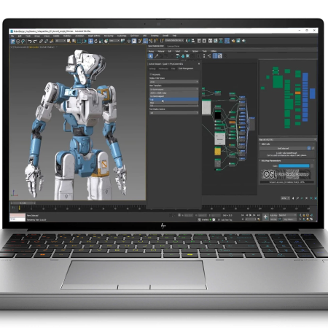Open the Key Filters button
This screenshot has width=328, height=328.
point(290,219)
